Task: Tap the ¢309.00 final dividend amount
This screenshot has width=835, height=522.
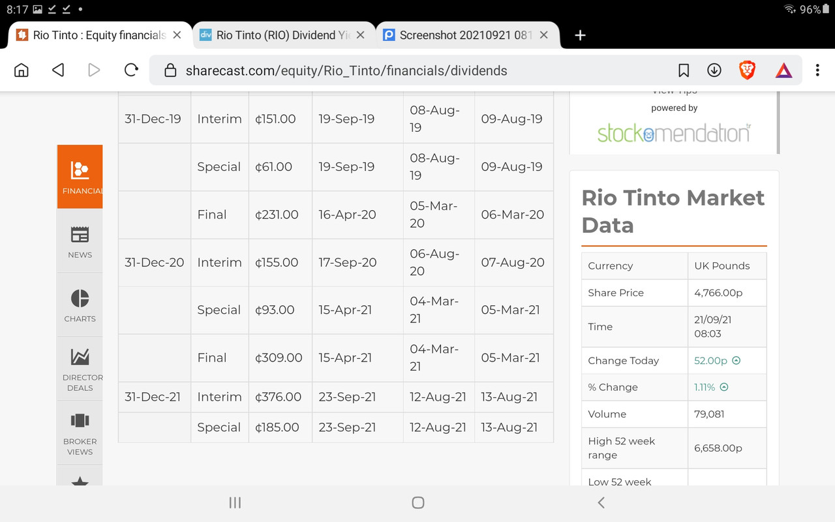Action: pos(279,358)
